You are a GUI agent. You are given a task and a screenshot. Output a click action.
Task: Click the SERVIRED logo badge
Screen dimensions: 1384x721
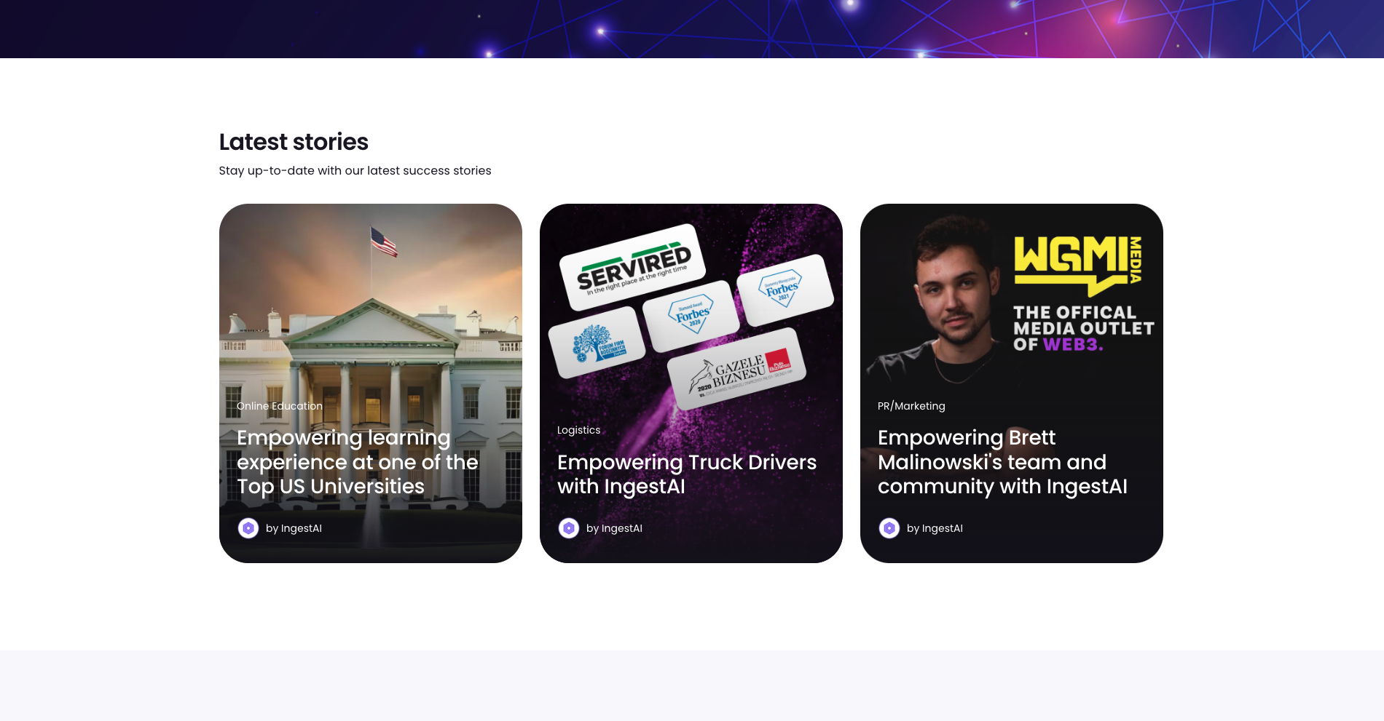point(632,267)
